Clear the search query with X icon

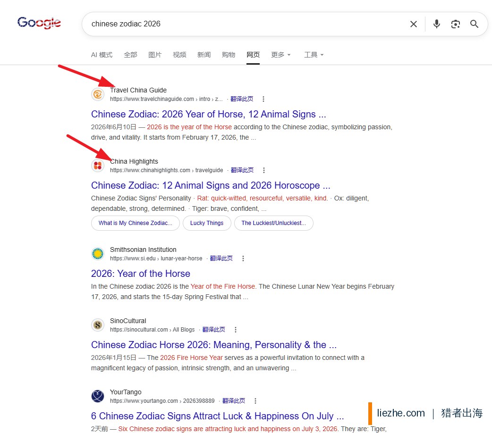(414, 24)
